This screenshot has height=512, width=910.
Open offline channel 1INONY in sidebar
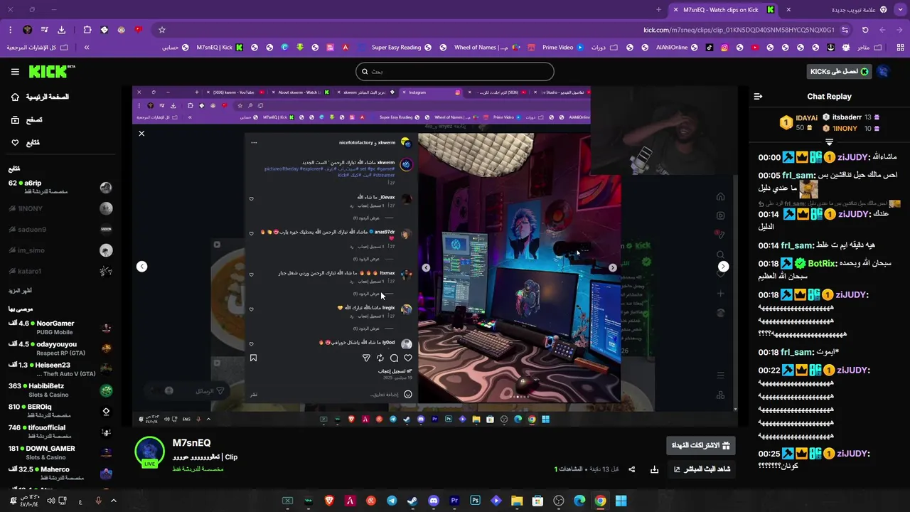pos(60,208)
